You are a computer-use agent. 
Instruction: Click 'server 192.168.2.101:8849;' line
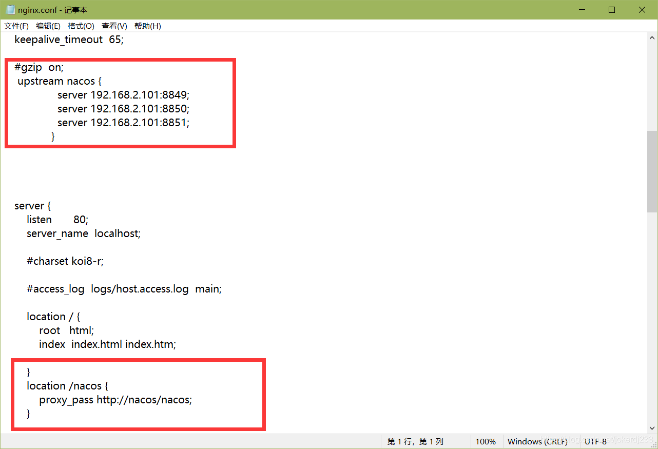(124, 95)
